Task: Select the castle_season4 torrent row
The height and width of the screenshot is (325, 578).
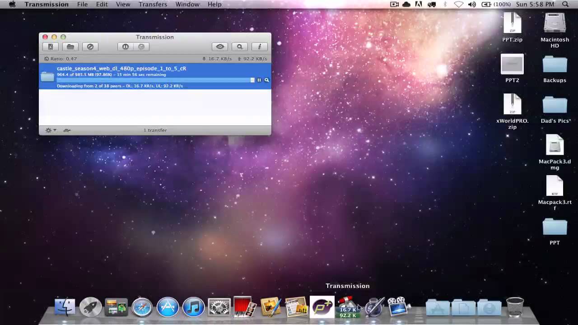Action: pos(155,76)
